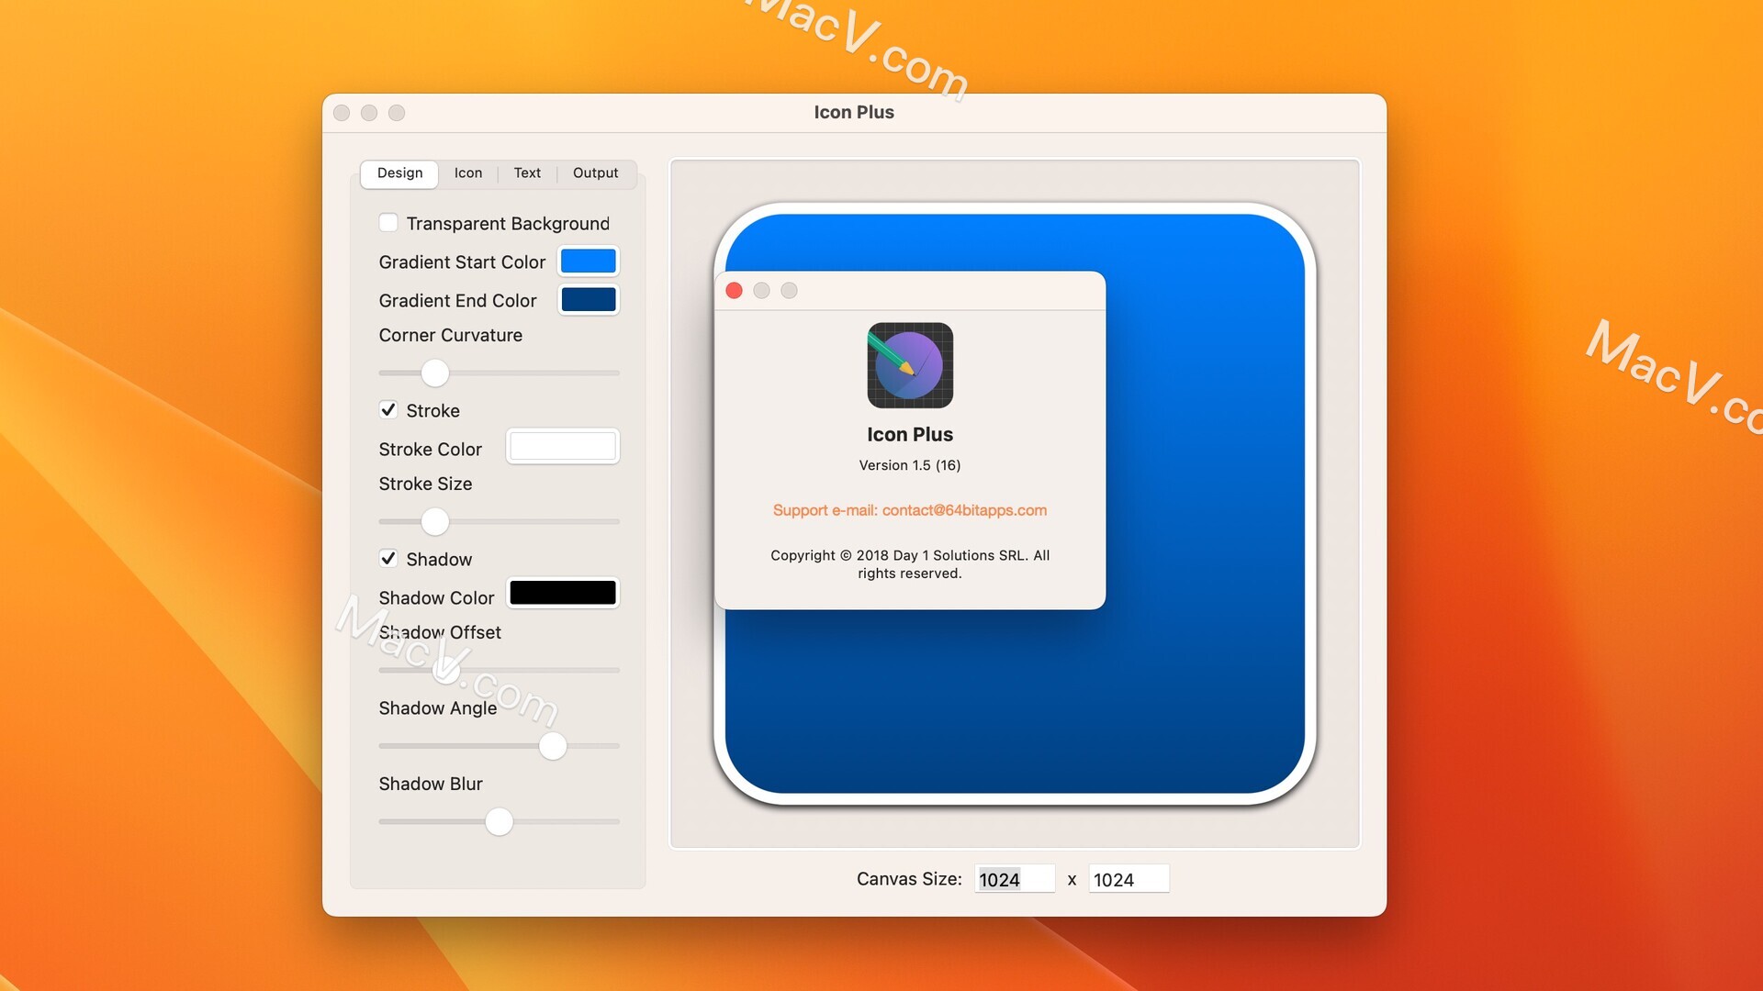Screen dimensions: 1763x991
Task: Focus the Canvas Size width field
Action: coord(1015,879)
